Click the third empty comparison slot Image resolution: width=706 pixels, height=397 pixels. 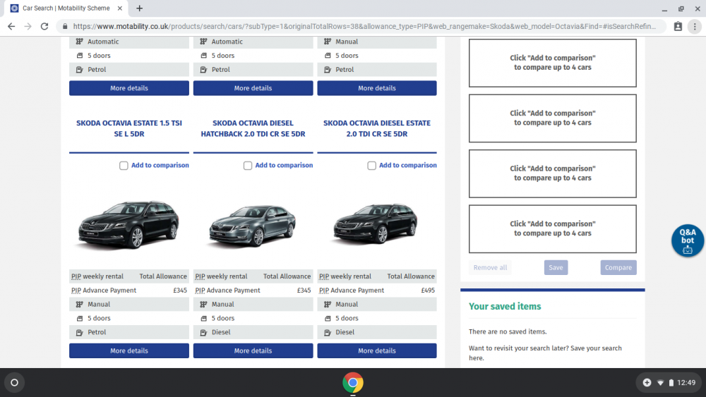[x=553, y=173]
